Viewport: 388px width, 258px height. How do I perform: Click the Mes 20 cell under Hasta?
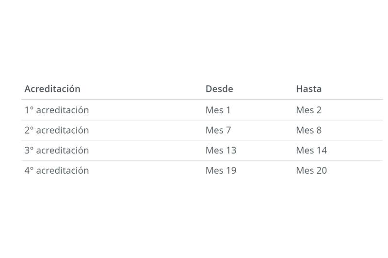click(x=311, y=170)
